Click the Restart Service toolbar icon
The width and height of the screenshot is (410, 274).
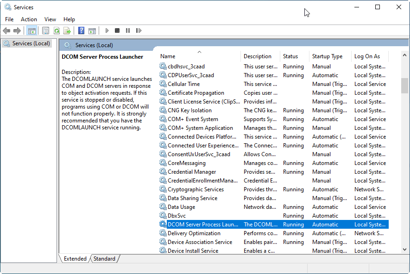click(x=139, y=31)
